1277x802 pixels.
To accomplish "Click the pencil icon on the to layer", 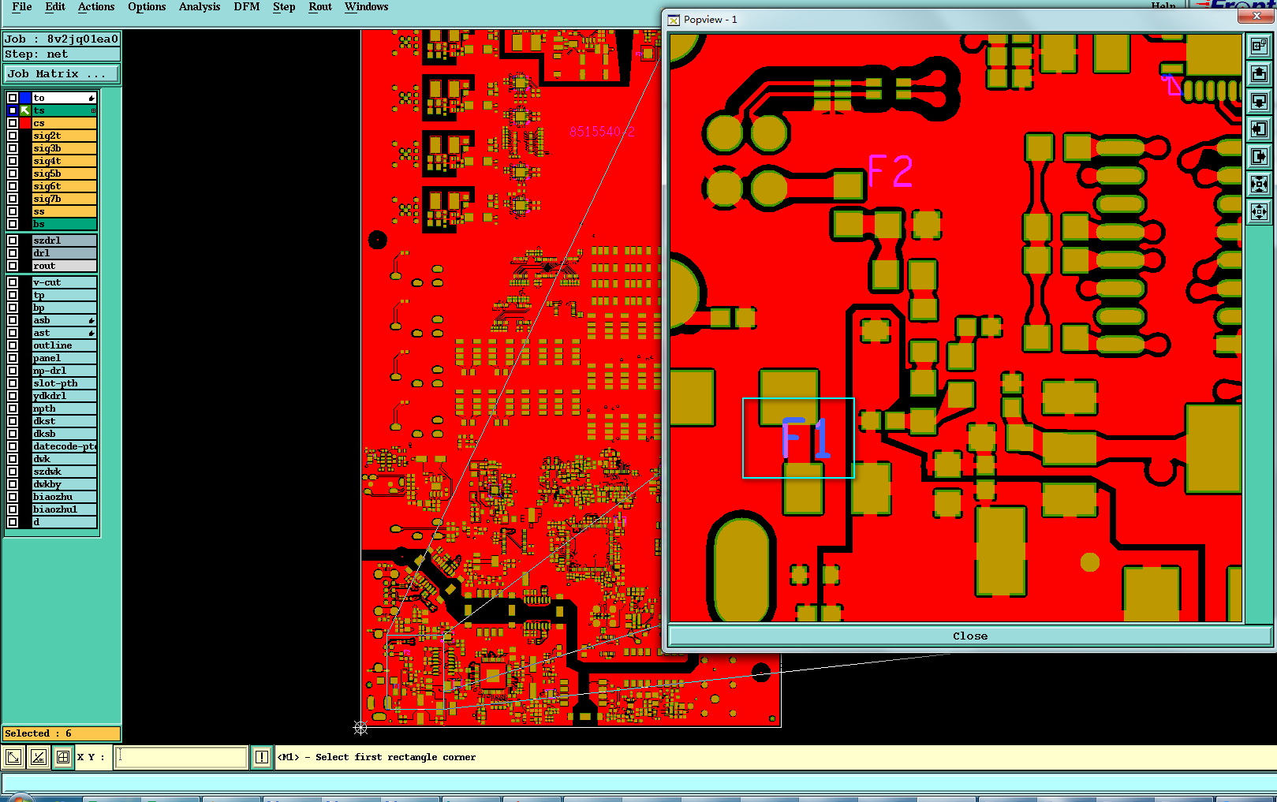I will click(91, 98).
